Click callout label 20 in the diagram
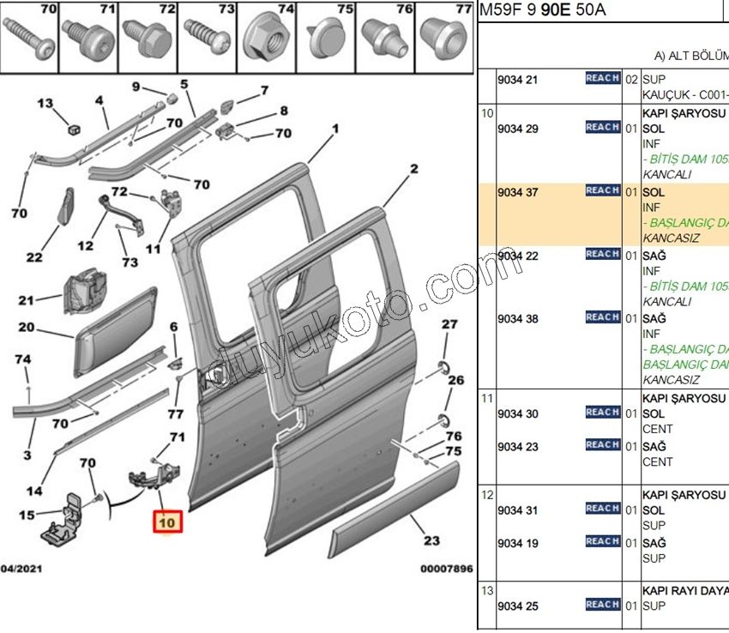Image resolution: width=729 pixels, height=633 pixels. pyautogui.click(x=27, y=327)
